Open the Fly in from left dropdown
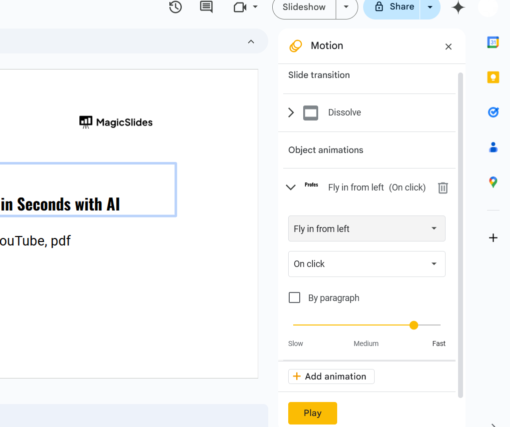 tap(367, 229)
